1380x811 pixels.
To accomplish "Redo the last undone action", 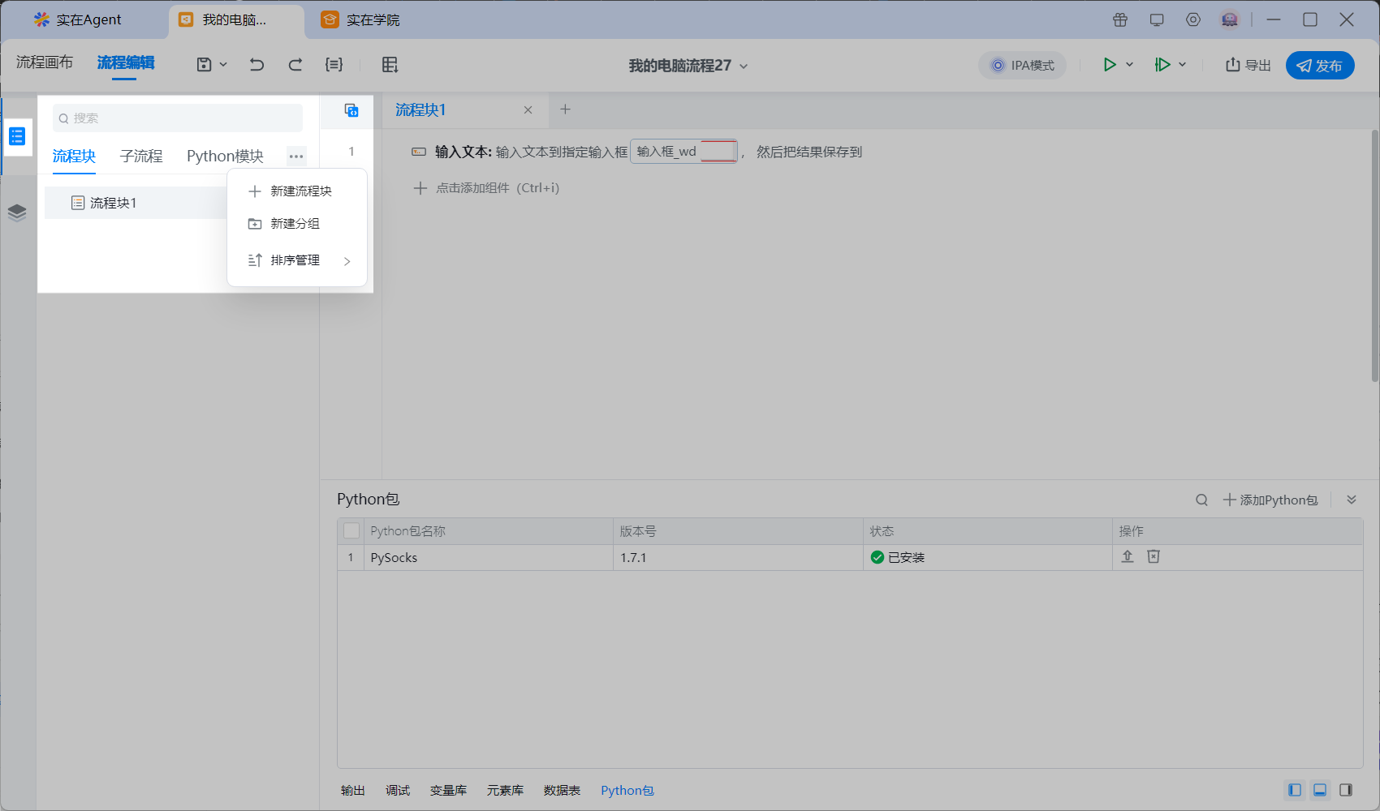I will [x=295, y=65].
